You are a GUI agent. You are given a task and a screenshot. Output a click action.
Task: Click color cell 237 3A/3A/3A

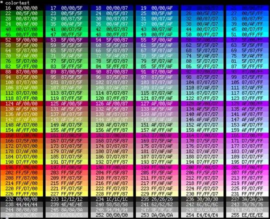[247, 199]
